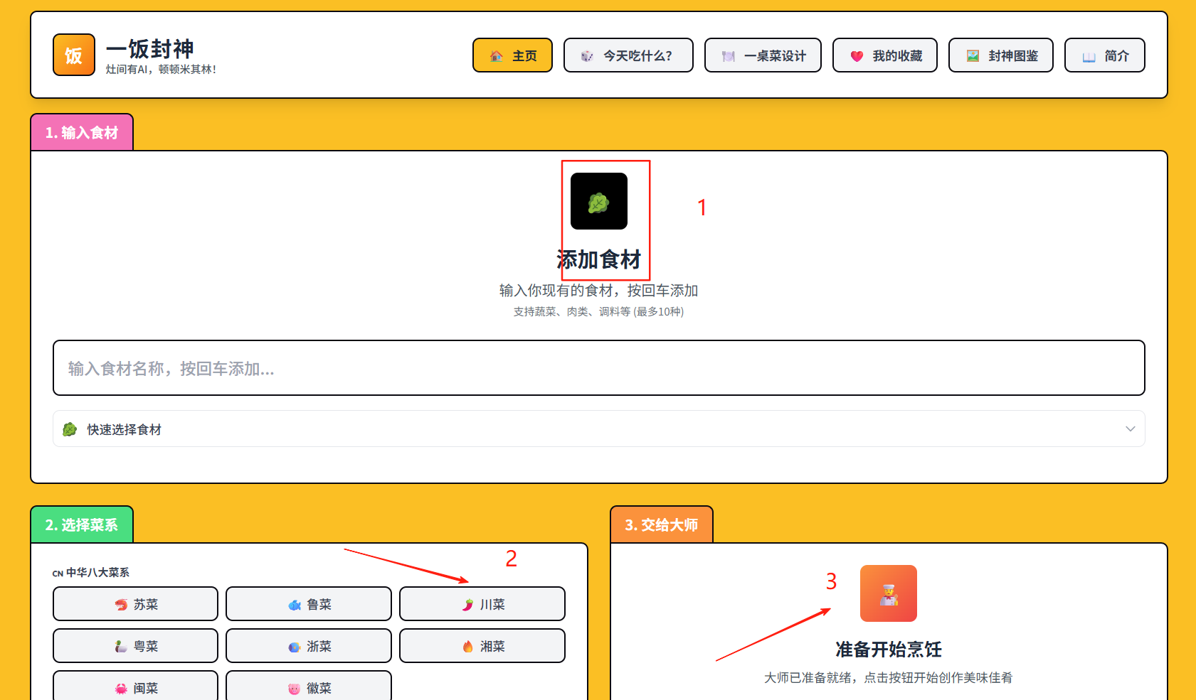Click the heart icon in 我的收藏

[x=857, y=56]
